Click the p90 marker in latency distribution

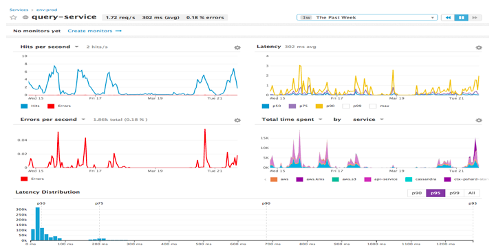(266, 203)
